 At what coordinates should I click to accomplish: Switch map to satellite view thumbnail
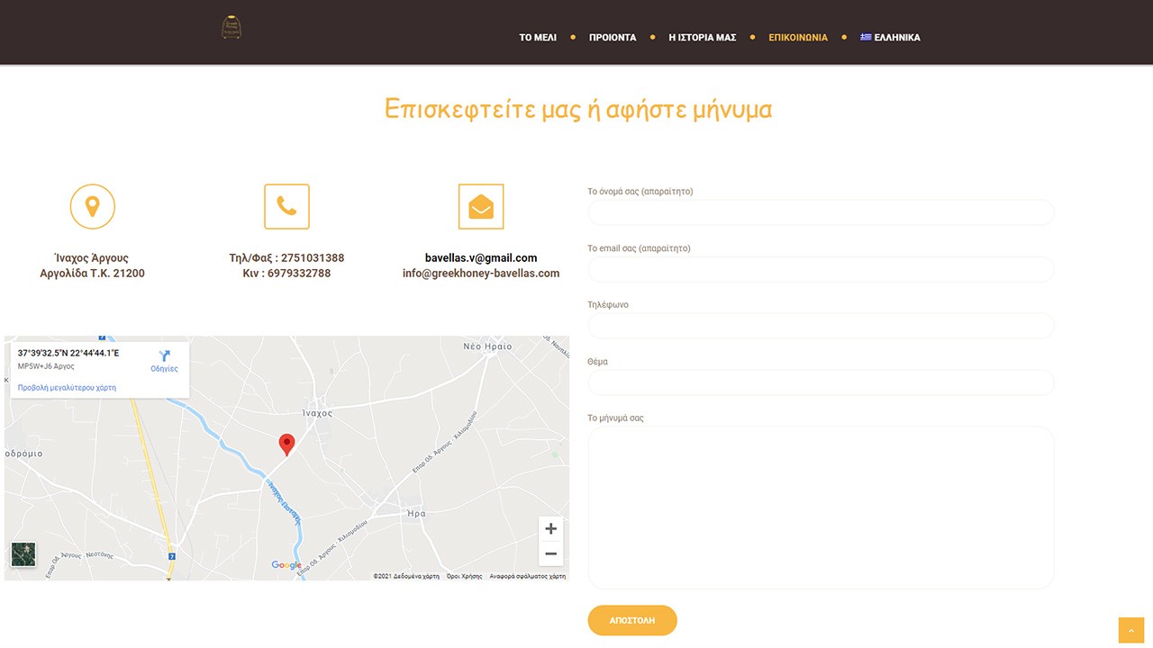click(x=23, y=554)
